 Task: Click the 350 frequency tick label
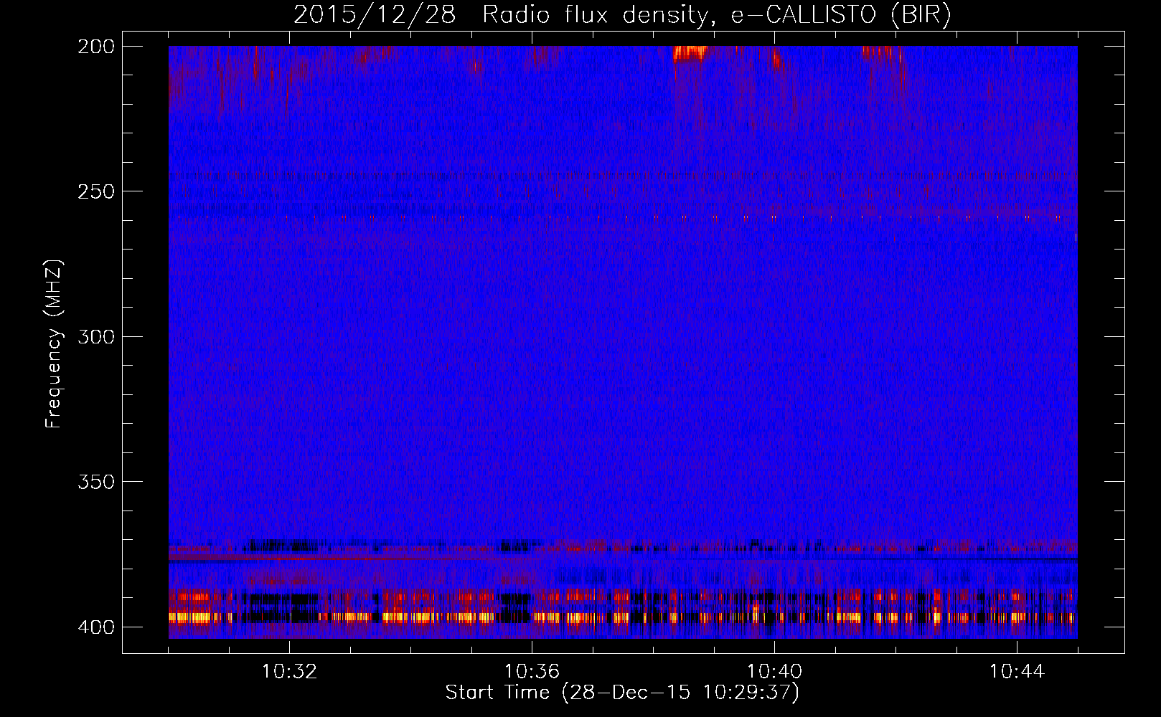point(95,482)
